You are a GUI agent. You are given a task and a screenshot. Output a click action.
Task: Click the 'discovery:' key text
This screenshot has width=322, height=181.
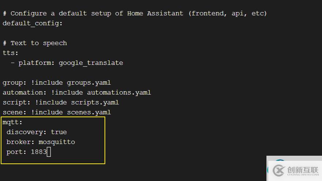tap(26, 132)
